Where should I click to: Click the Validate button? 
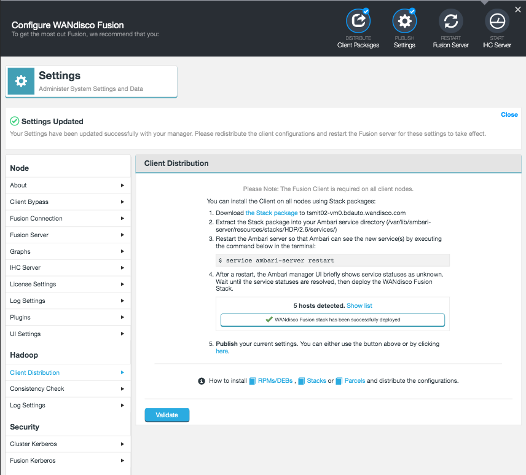167,415
